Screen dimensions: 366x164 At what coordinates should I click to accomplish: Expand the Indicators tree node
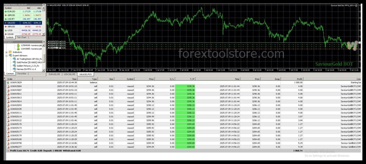pos(7,52)
